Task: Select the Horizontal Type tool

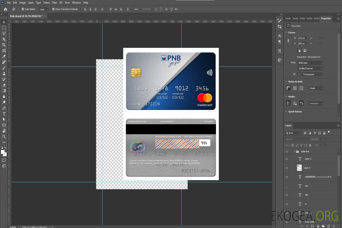Action: 4,114
